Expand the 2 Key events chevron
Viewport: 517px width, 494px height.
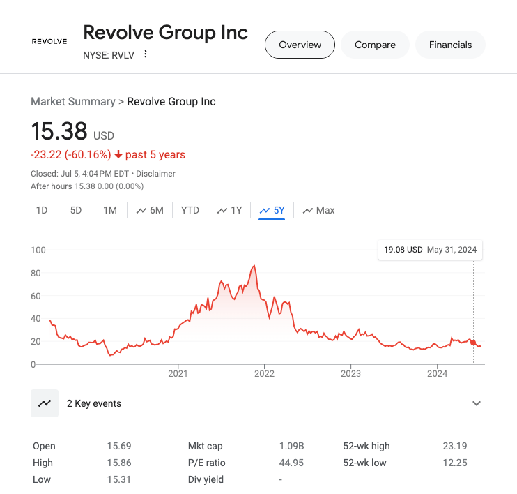click(x=476, y=403)
